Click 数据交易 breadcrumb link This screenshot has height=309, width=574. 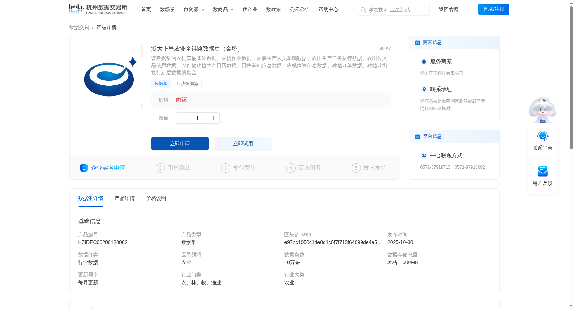click(x=79, y=28)
